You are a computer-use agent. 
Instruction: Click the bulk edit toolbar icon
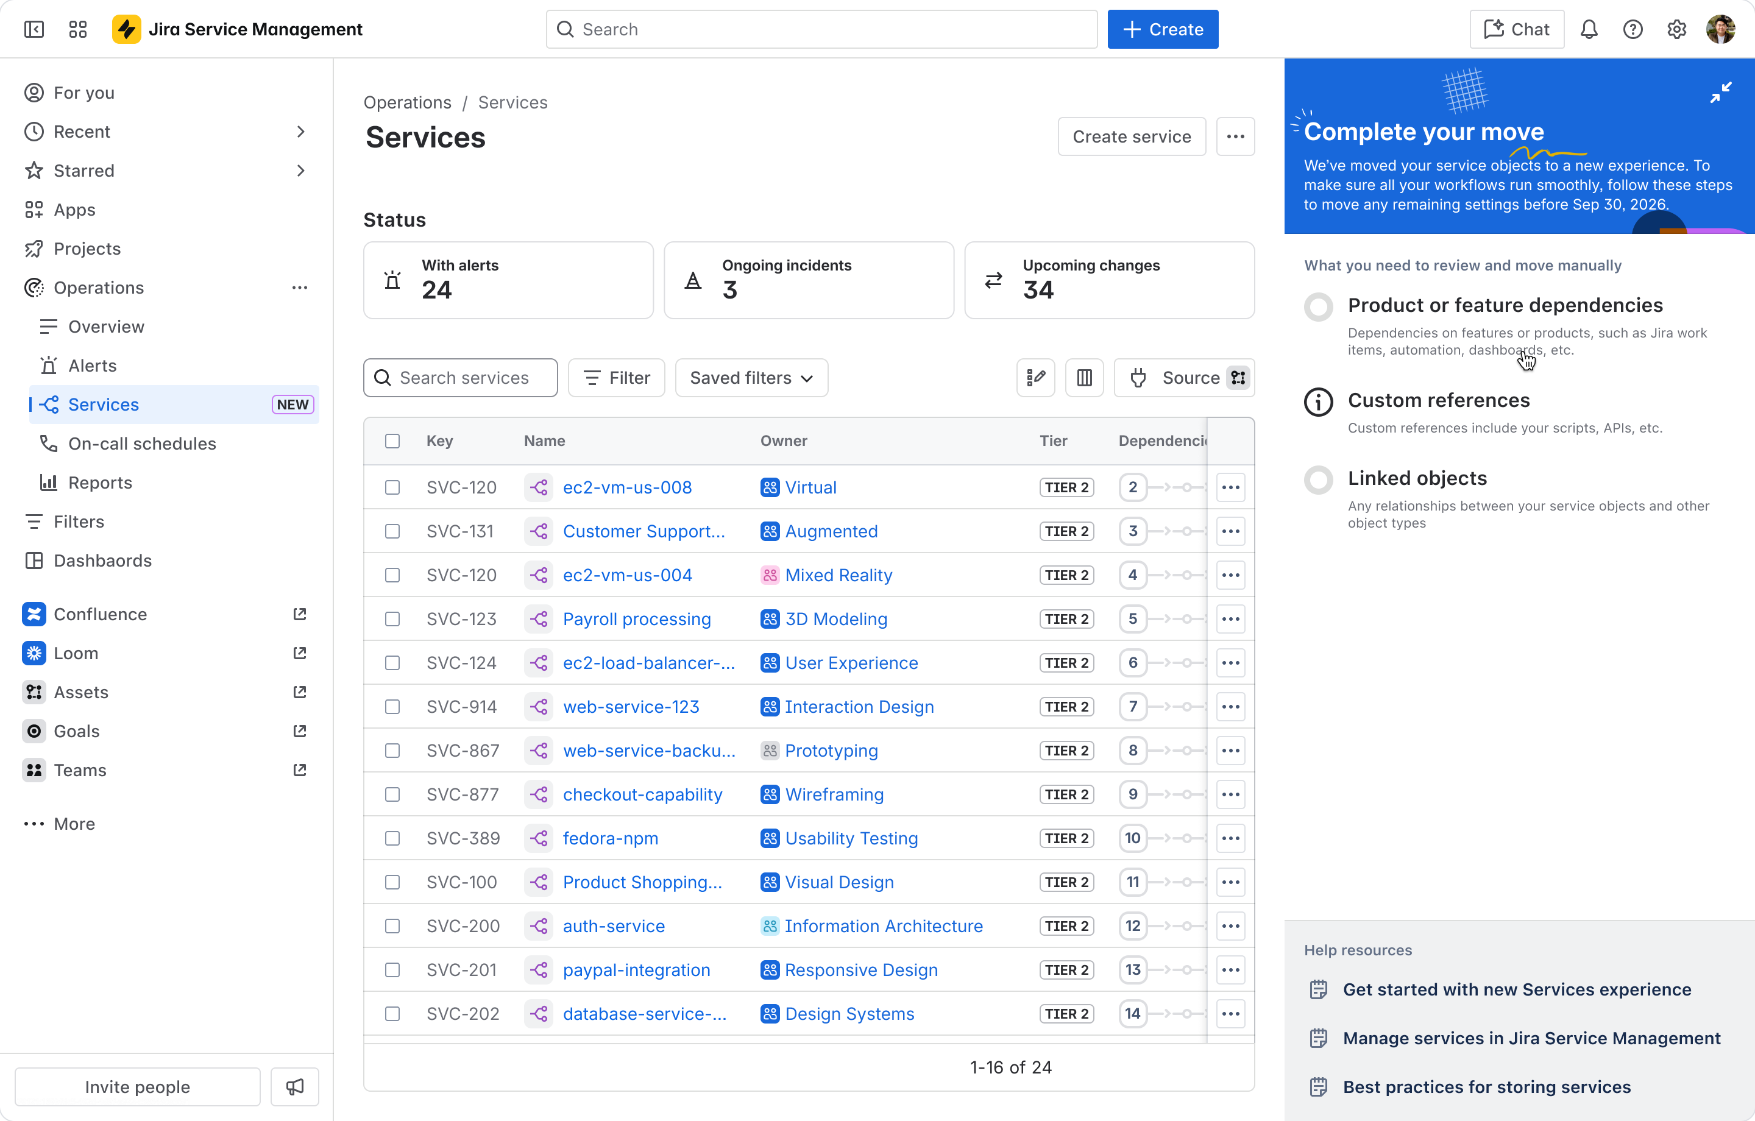pyautogui.click(x=1036, y=378)
